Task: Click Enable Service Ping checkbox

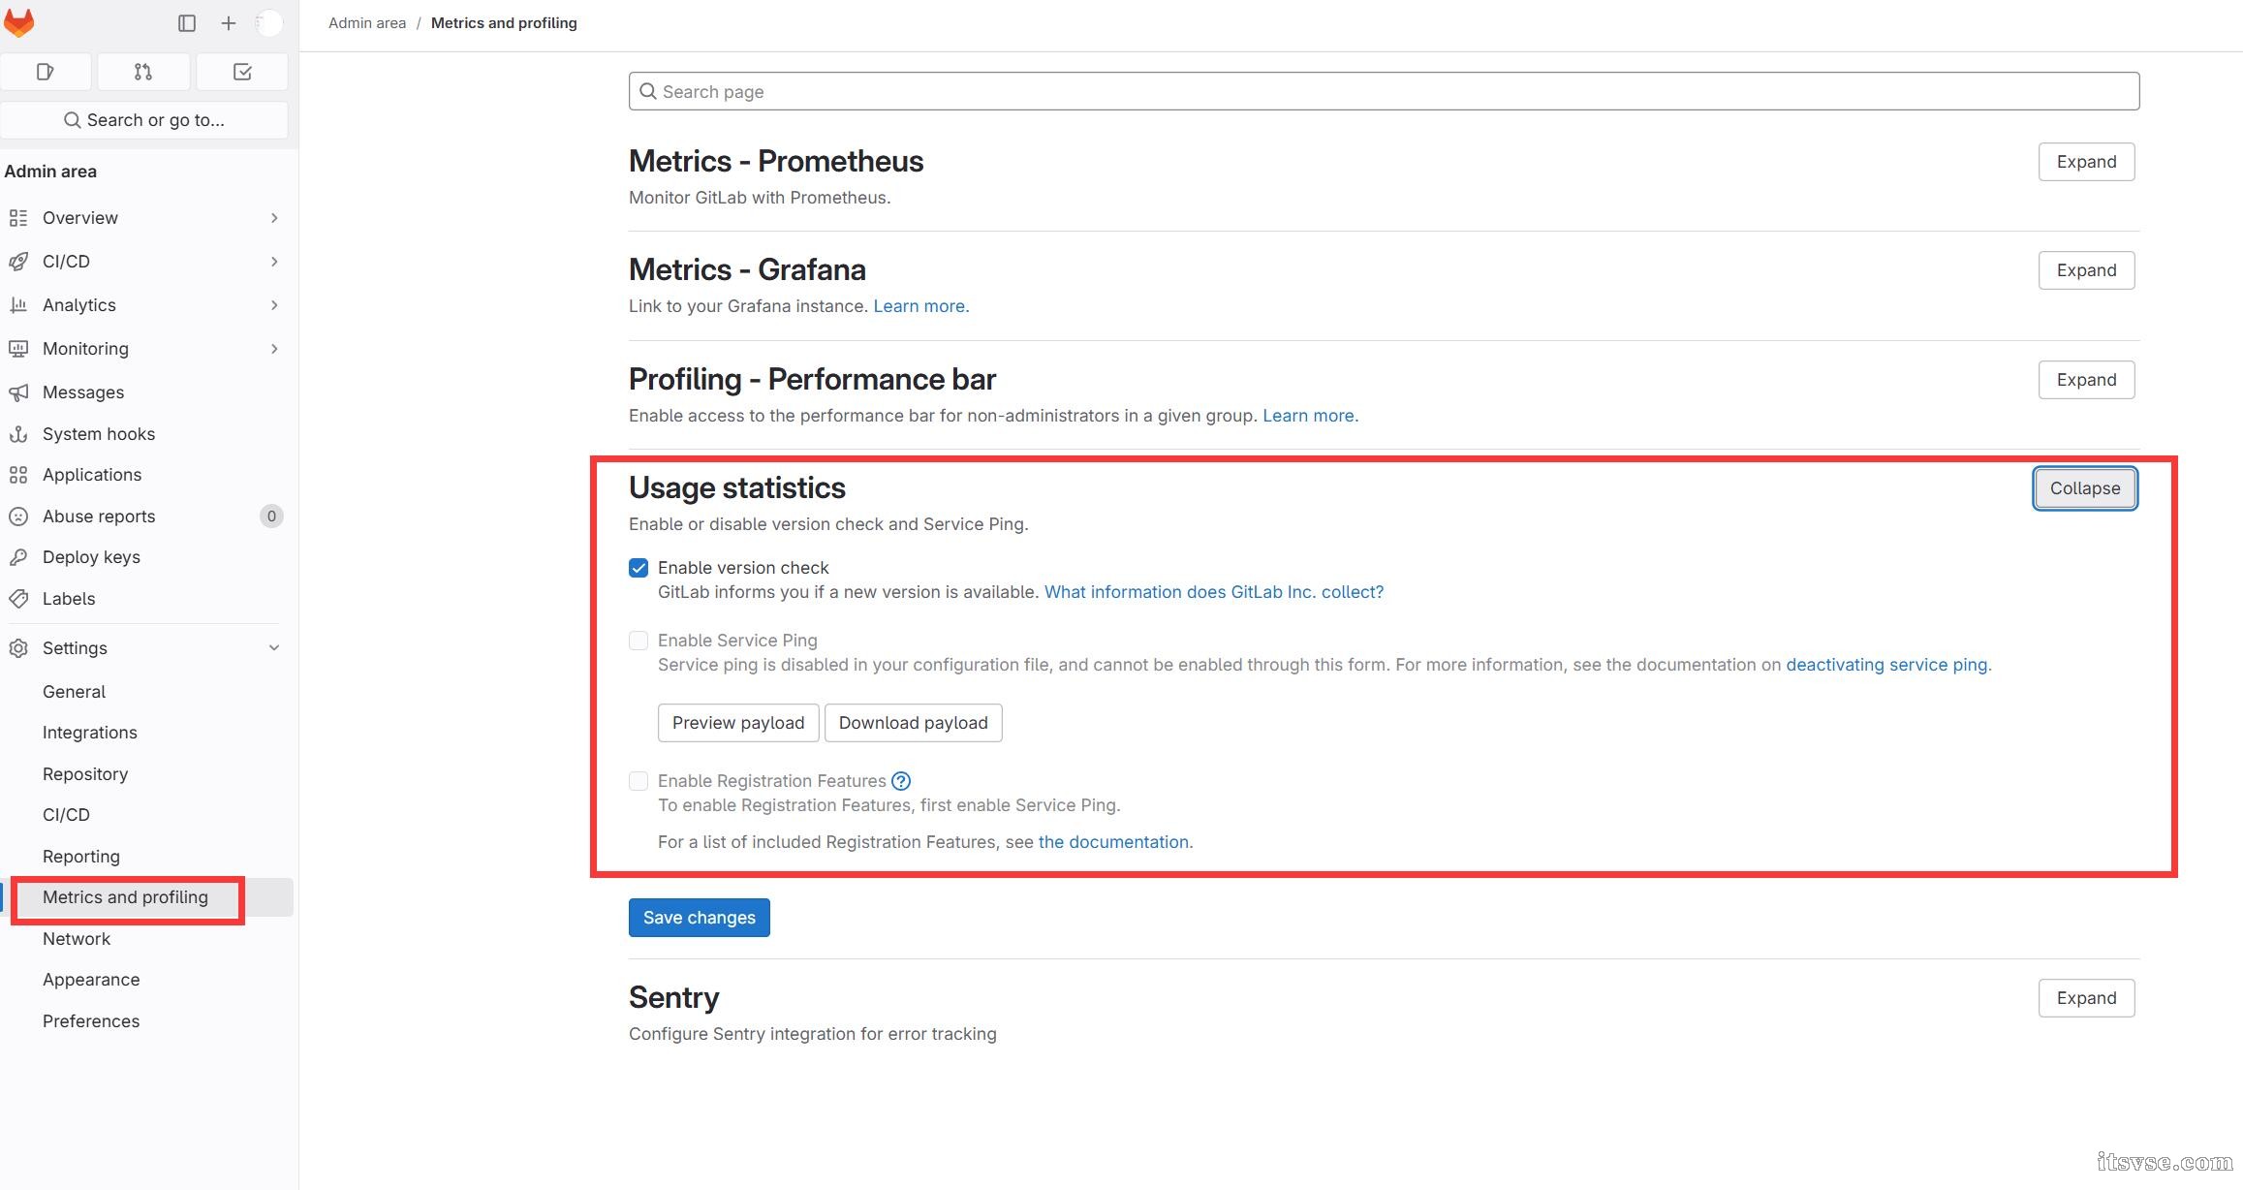Action: tap(639, 641)
